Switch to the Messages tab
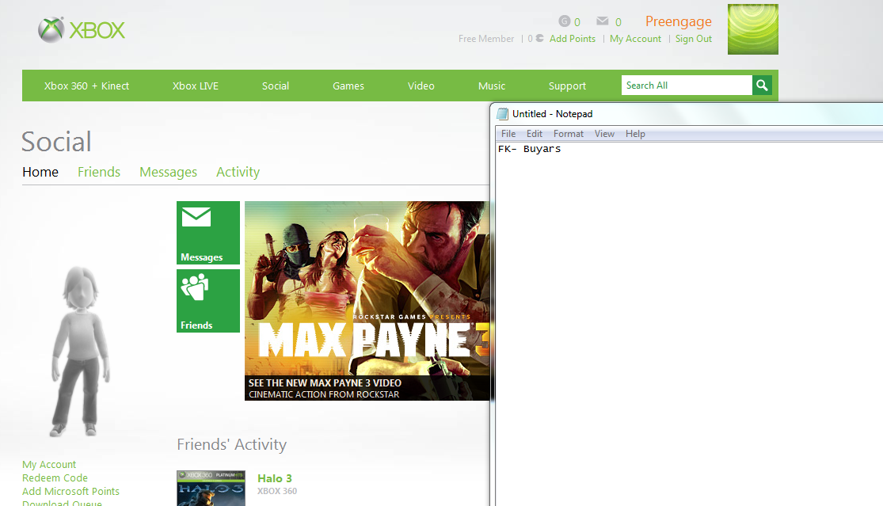 click(169, 173)
